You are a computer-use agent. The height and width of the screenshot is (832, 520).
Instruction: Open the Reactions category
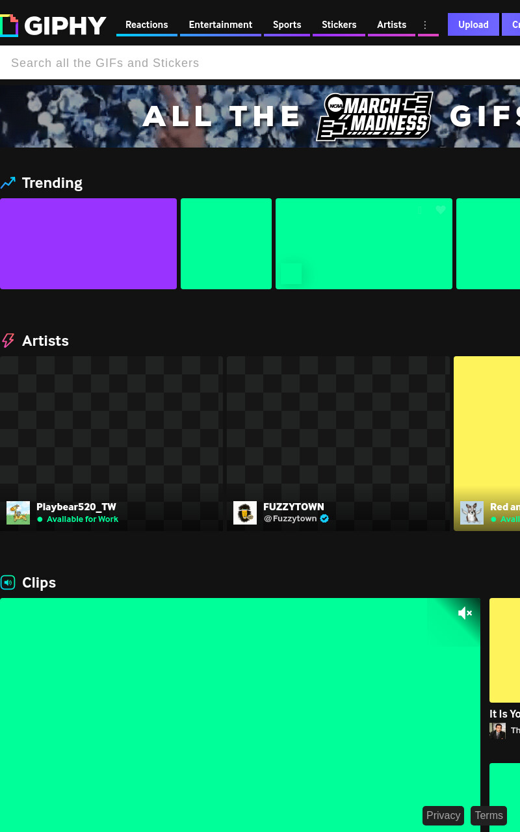(147, 25)
